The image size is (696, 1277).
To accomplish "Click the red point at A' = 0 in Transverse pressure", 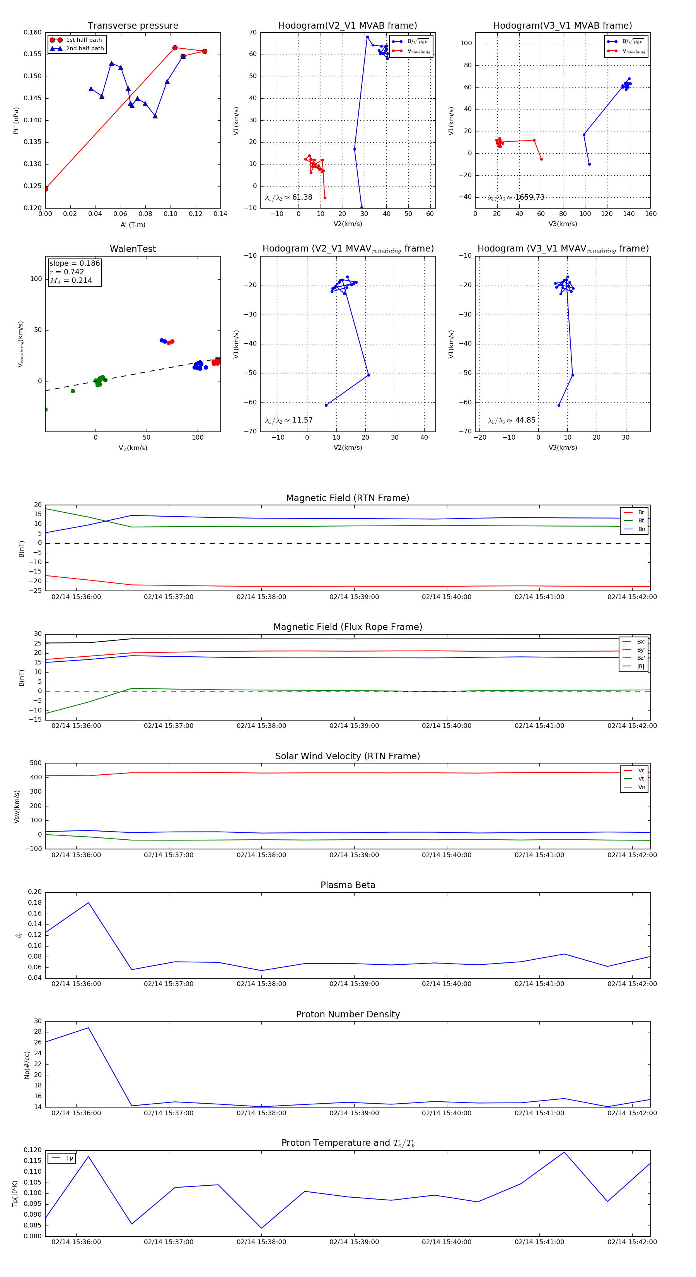I will [x=46, y=189].
